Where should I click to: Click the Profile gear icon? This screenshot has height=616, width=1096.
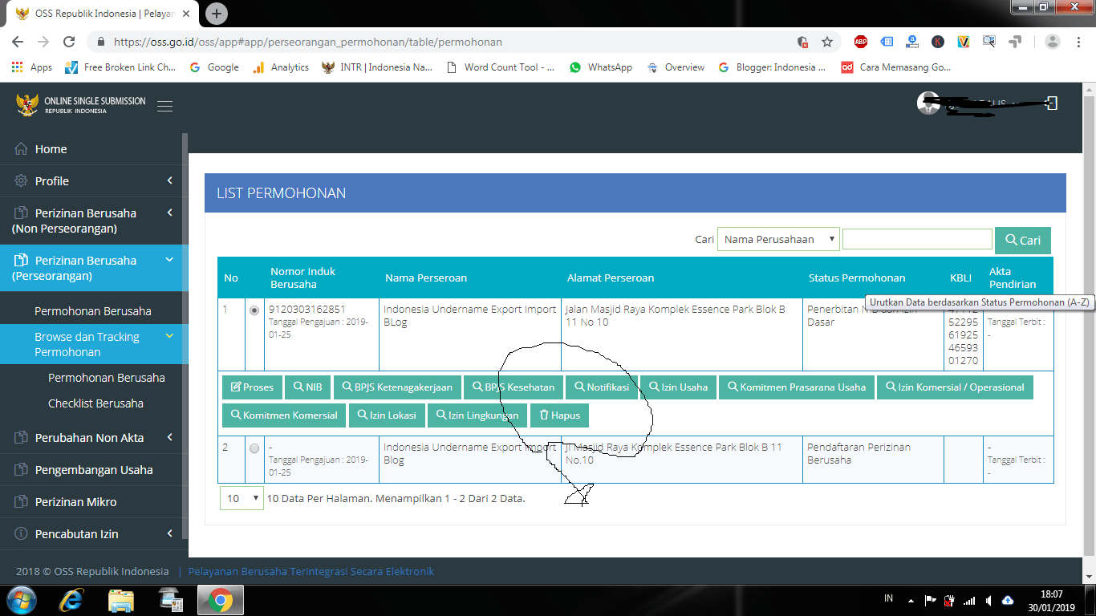tap(21, 181)
